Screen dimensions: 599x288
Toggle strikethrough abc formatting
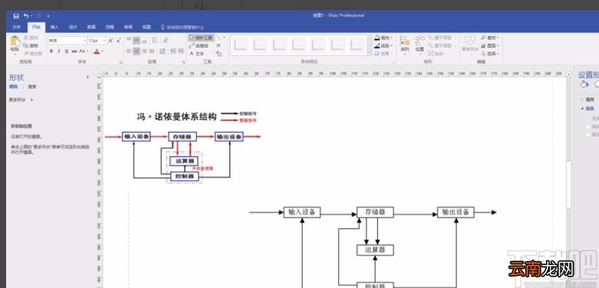(74, 51)
